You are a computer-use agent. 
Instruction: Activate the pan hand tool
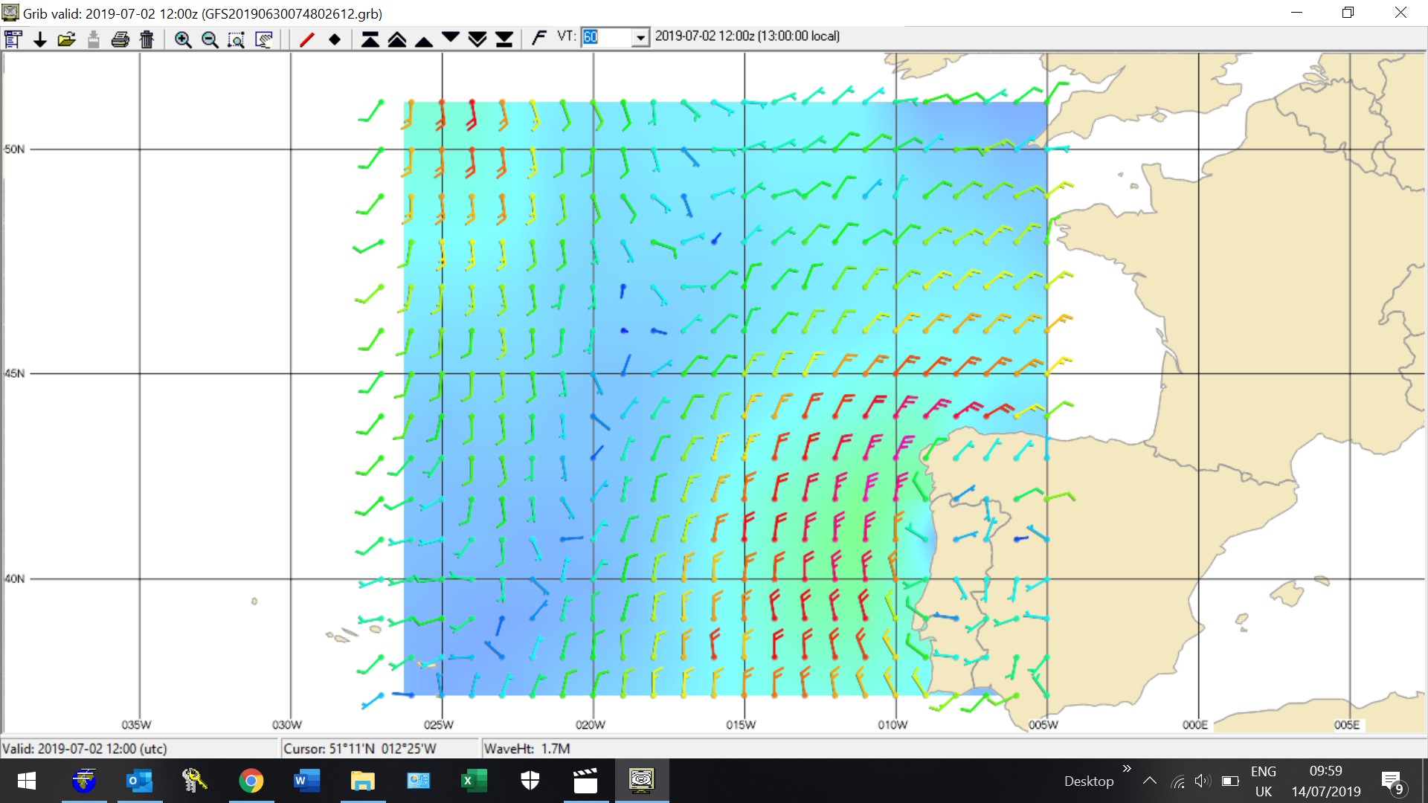pyautogui.click(x=264, y=39)
